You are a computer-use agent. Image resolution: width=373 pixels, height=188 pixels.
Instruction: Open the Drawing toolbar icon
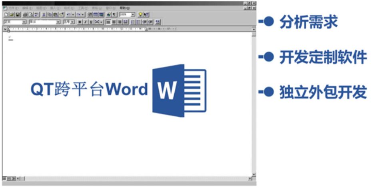(108, 14)
